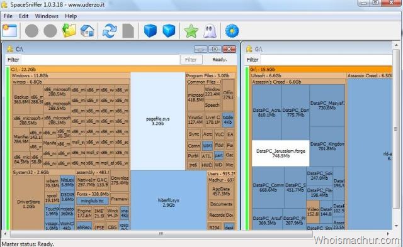Viewport: 403px width, 247px height.
Task: Click the G:\ pane filter input field
Action: click(x=326, y=60)
